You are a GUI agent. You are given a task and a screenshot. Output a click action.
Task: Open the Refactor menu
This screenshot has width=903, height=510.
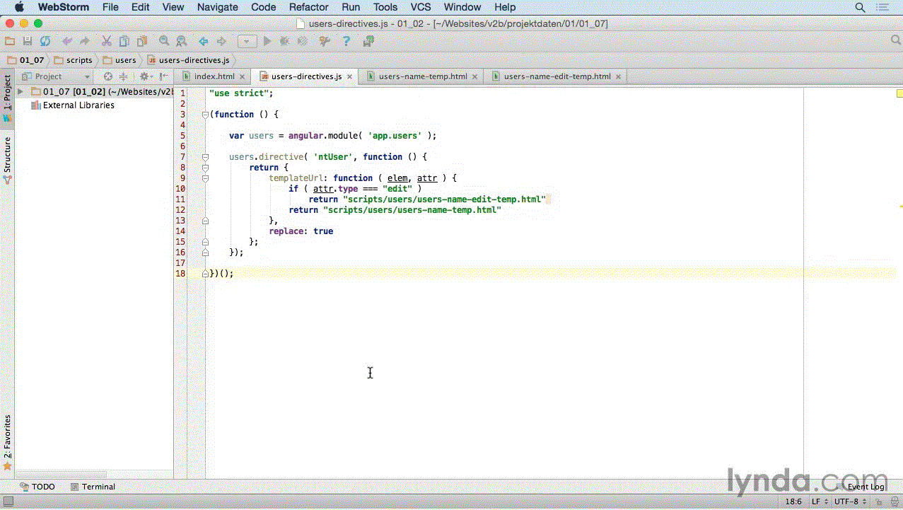point(308,7)
